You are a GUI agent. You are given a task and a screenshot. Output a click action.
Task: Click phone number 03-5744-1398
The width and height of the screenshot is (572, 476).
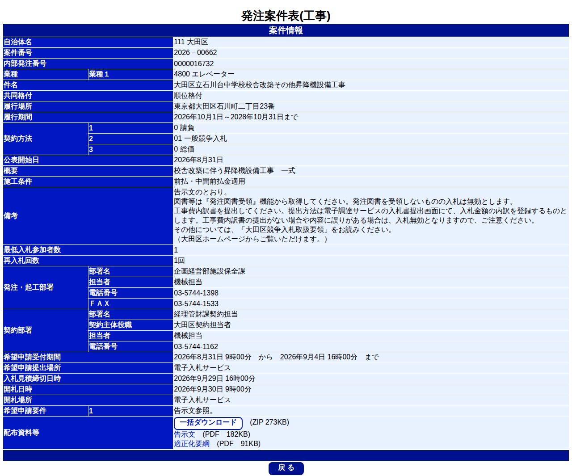pyautogui.click(x=196, y=293)
